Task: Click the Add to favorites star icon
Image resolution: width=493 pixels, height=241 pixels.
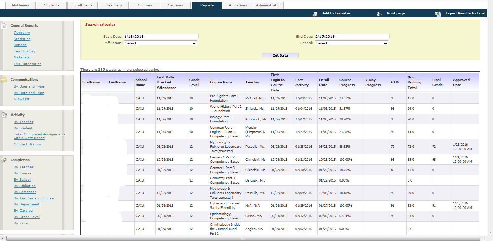Action: pyautogui.click(x=315, y=14)
